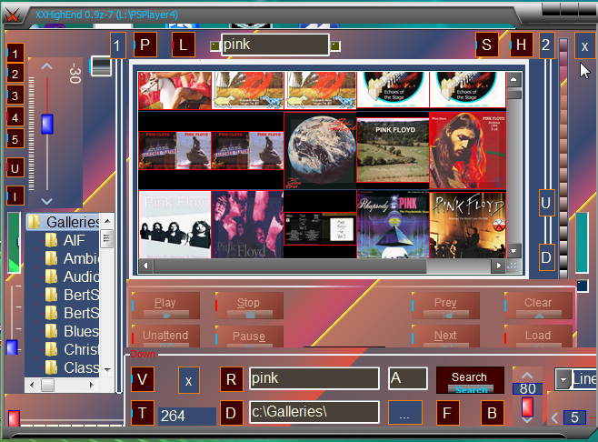Click the H button in top bar
This screenshot has width=598, height=442.
521,45
